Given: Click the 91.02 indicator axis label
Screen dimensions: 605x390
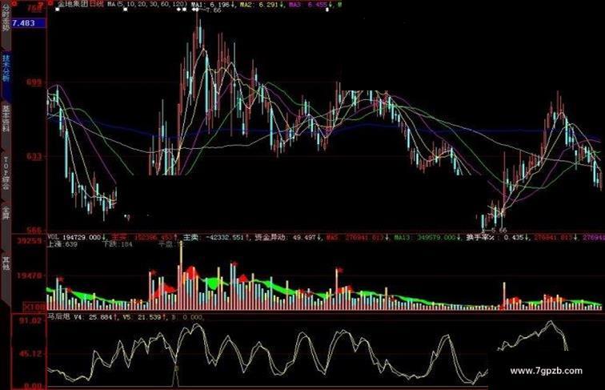Looking at the screenshot, I should pyautogui.click(x=30, y=321).
